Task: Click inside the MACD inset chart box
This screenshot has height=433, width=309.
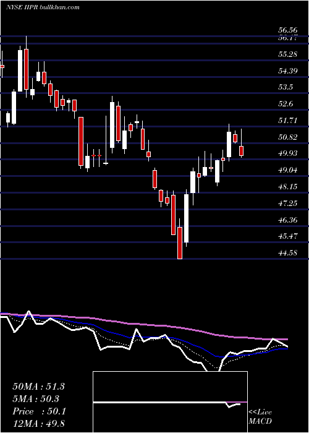Action: [x=170, y=402]
